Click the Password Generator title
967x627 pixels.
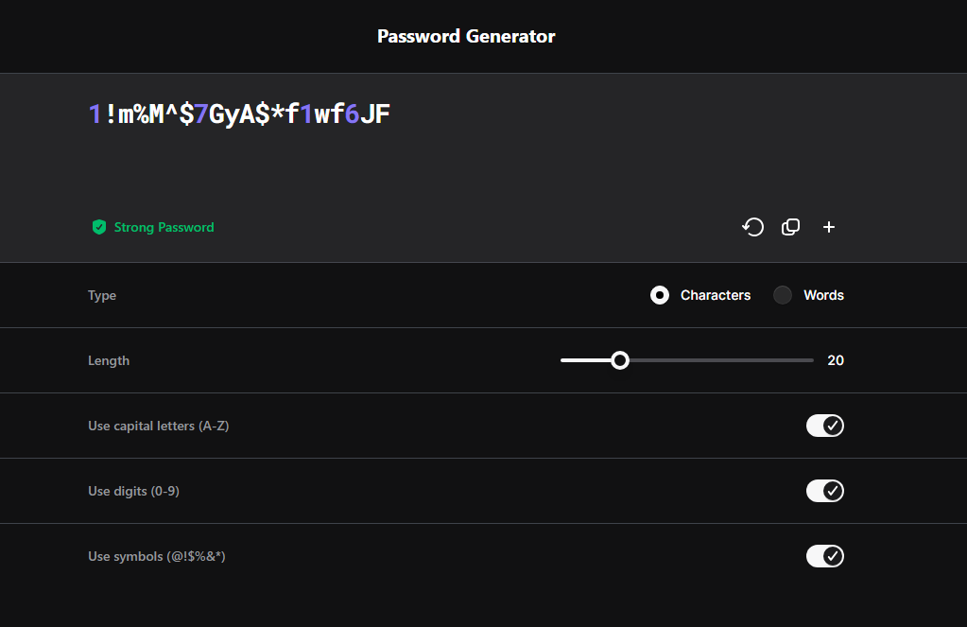tap(466, 36)
